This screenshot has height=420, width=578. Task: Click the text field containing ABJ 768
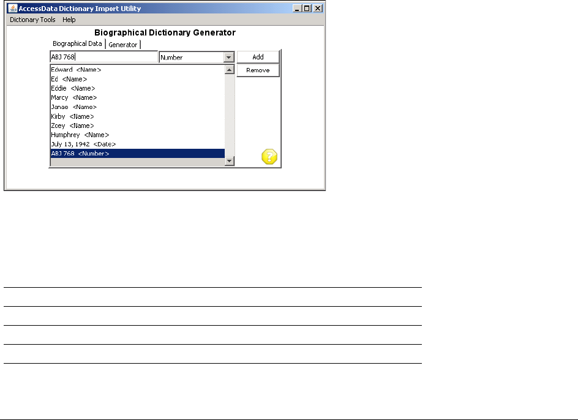point(104,57)
